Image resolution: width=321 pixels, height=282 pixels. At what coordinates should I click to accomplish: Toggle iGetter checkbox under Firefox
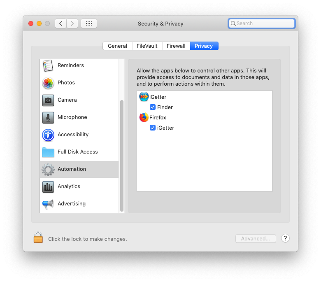[x=153, y=128]
